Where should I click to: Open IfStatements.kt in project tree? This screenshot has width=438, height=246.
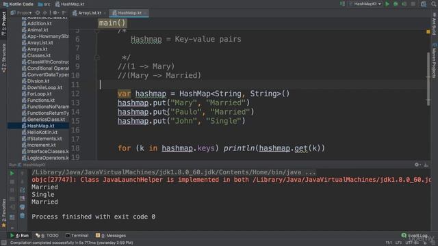44,139
